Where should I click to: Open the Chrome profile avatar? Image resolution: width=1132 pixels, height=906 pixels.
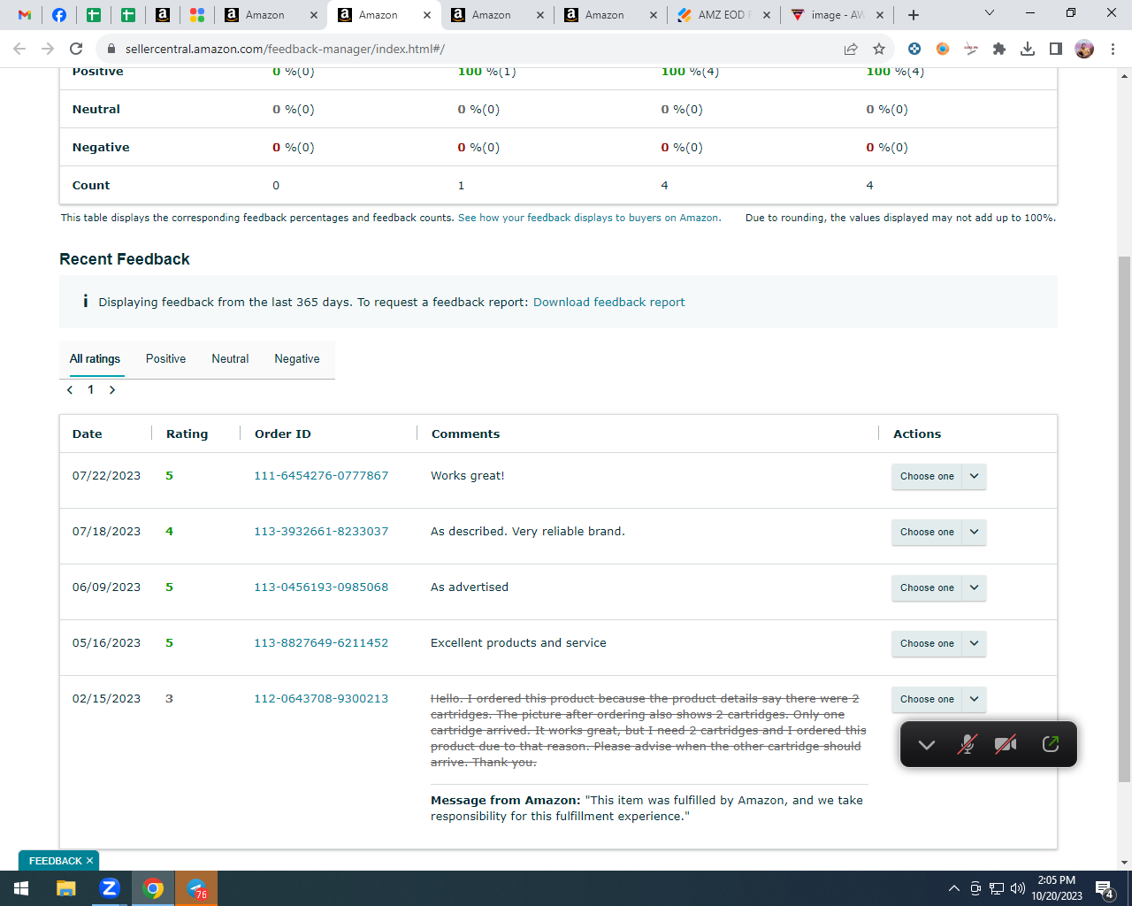[x=1084, y=49]
